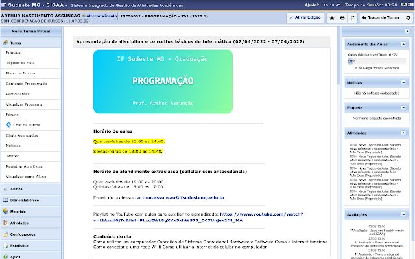
Task: Click highlighted text Sextas-feiras de 13:00
Action: pos(128,151)
